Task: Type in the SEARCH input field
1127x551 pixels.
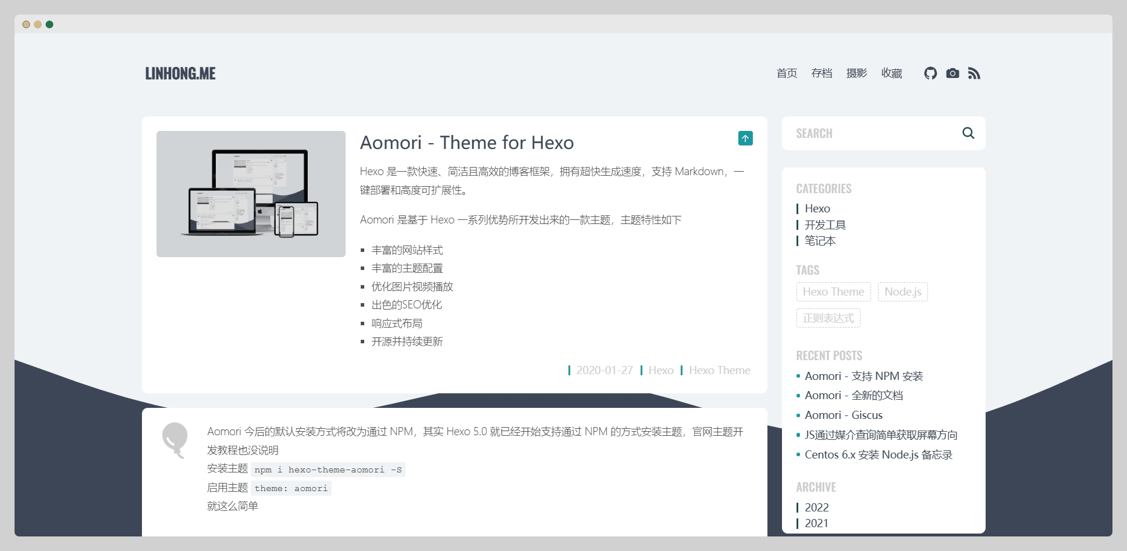Action: [x=873, y=133]
